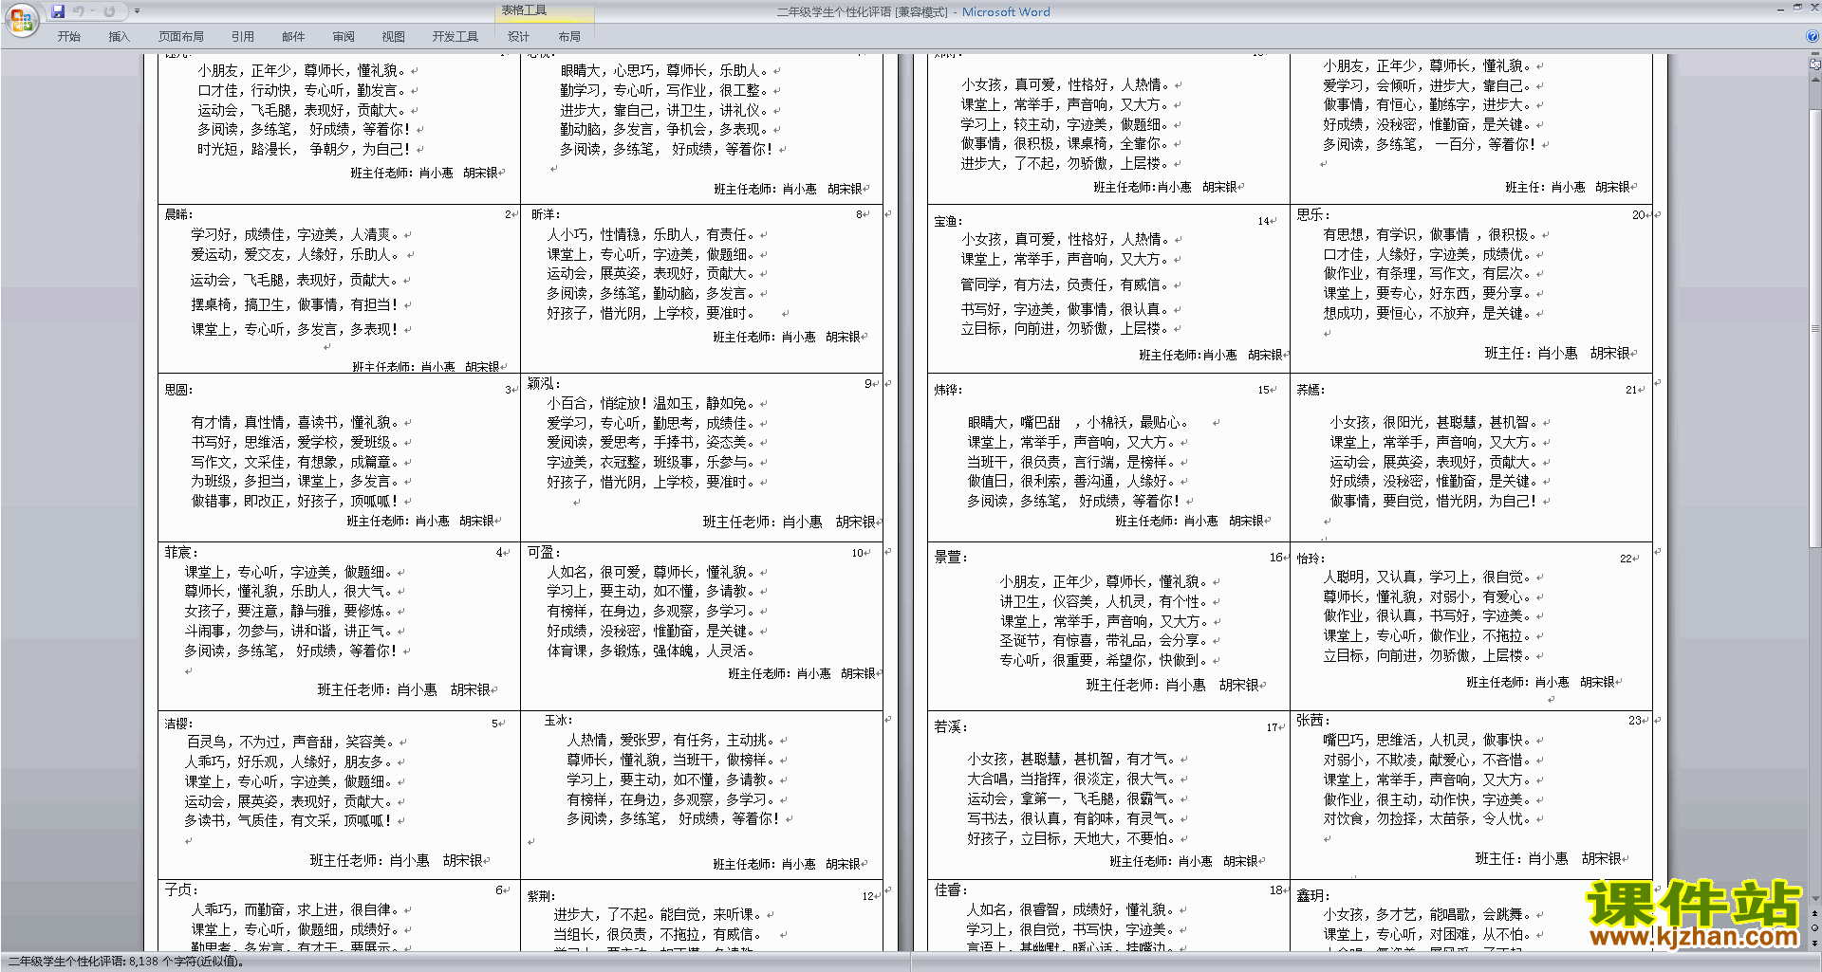Click the student name 王冰
Screen dimensions: 1822x972
(x=558, y=720)
